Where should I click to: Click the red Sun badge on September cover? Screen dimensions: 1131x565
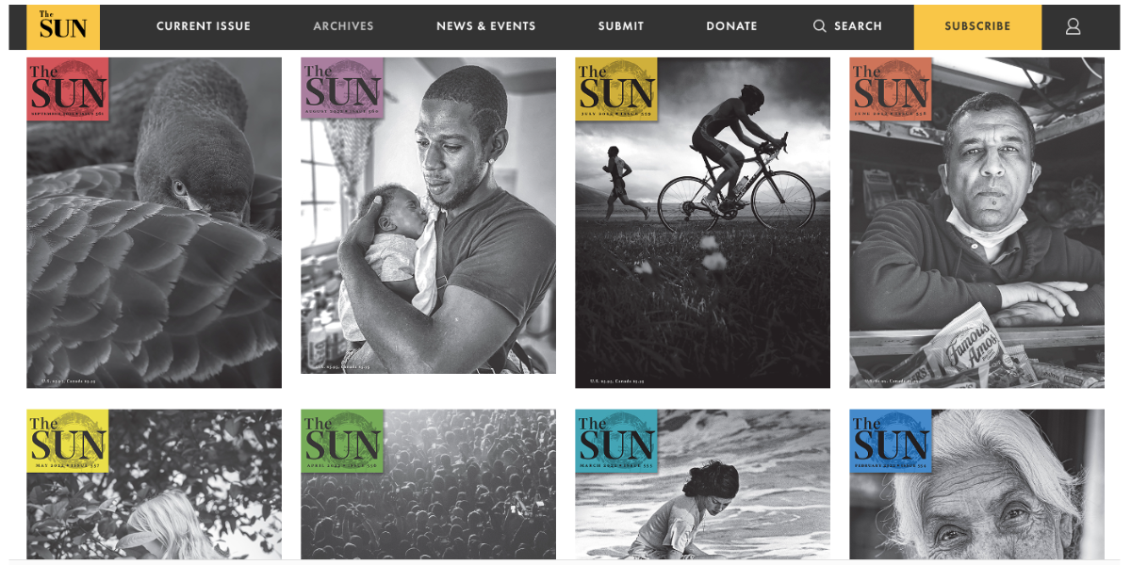[x=68, y=89]
